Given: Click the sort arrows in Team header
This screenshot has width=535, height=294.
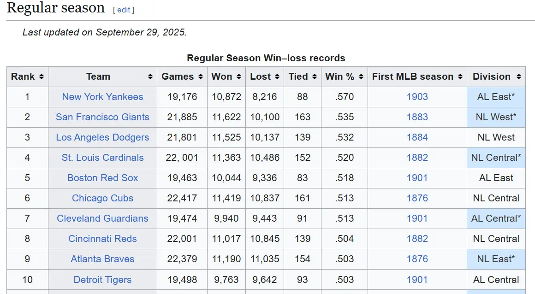Looking at the screenshot, I should click(150, 77).
